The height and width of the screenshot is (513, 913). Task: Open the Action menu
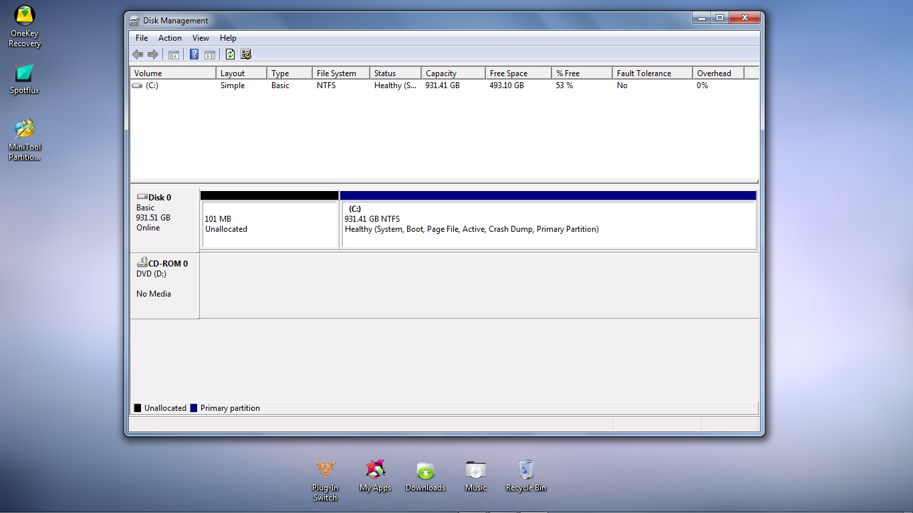coord(170,38)
